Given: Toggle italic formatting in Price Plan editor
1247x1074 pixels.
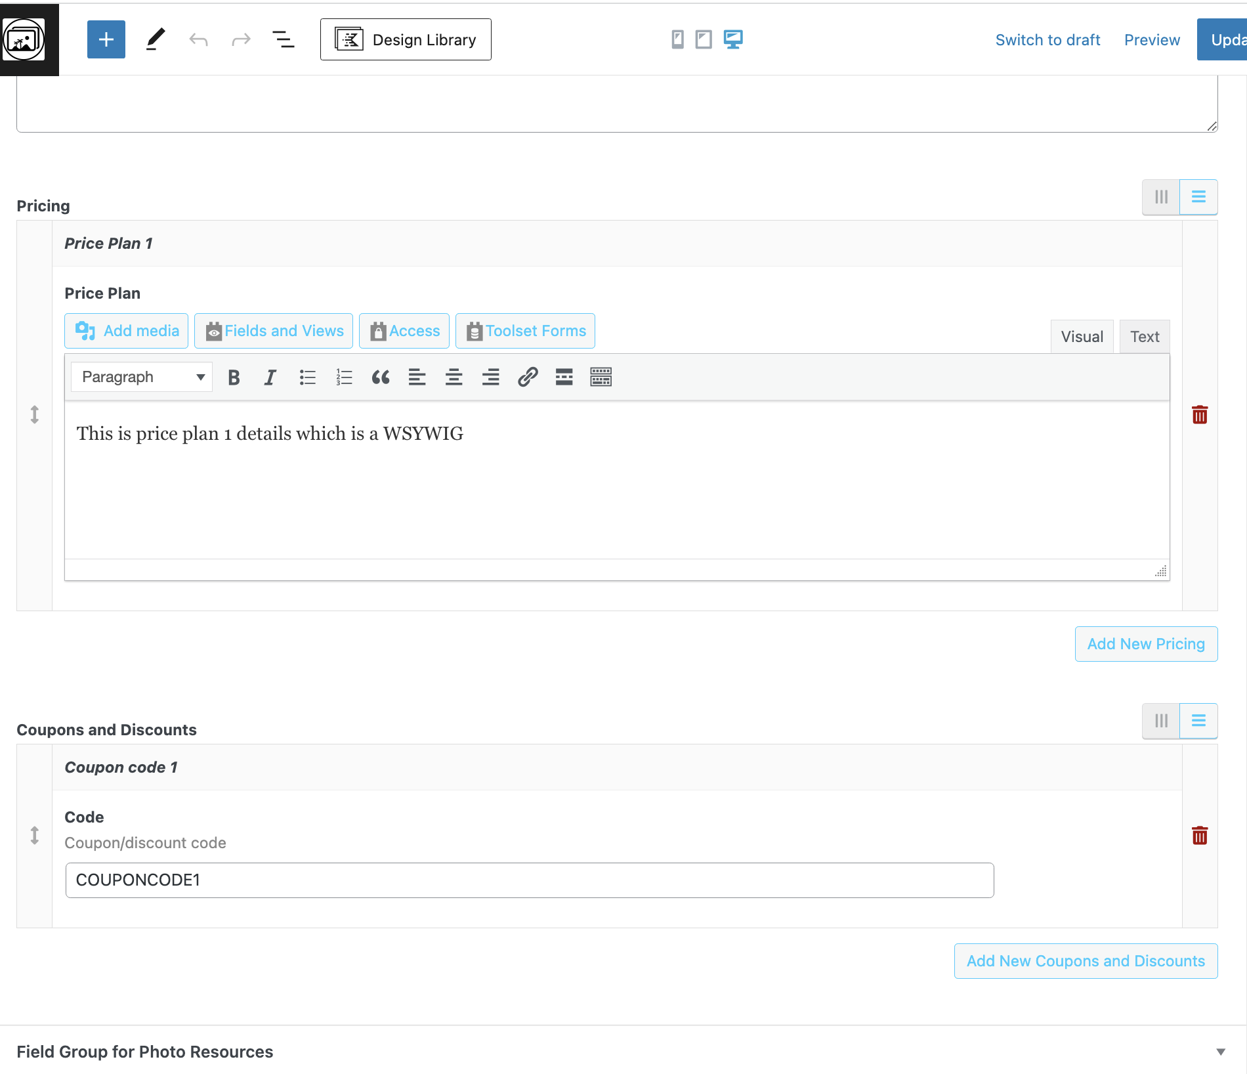Looking at the screenshot, I should click(x=270, y=377).
